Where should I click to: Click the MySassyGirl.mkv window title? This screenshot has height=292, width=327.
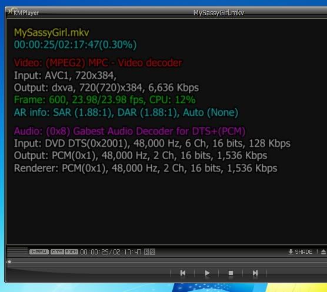pos(219,13)
